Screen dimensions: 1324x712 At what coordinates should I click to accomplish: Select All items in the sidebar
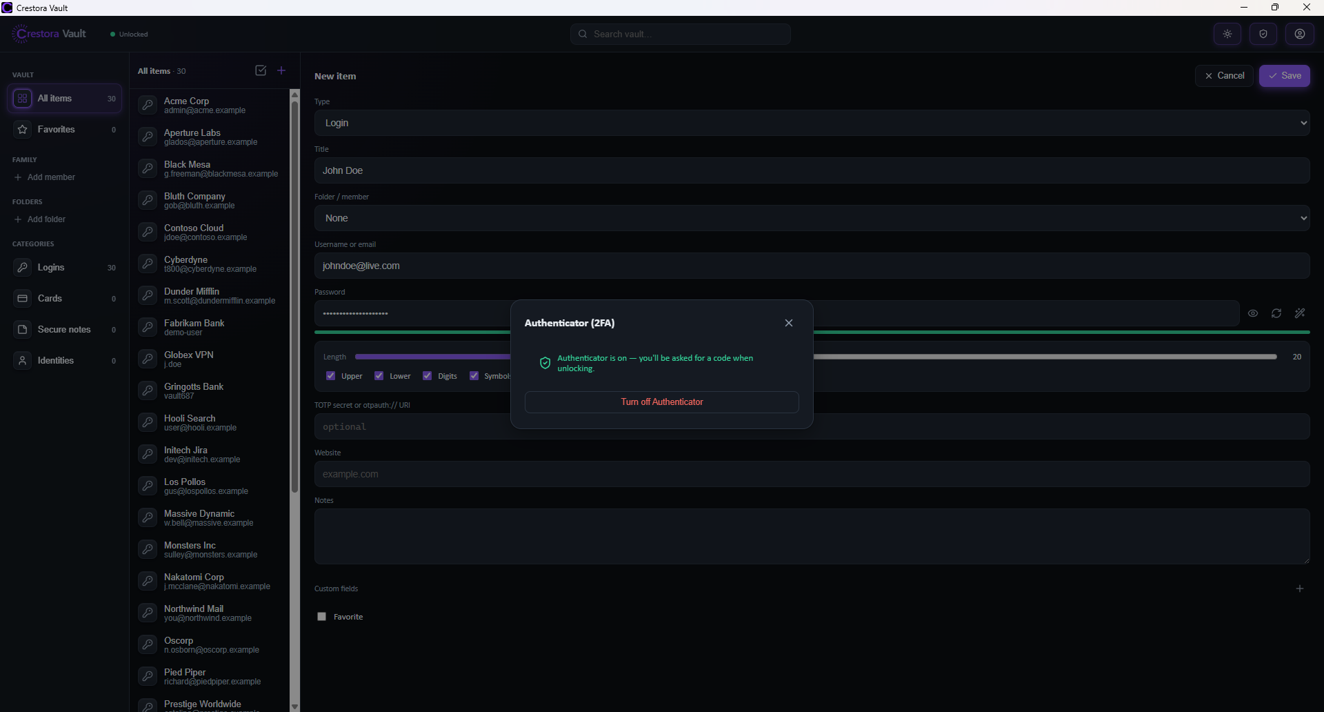(65, 99)
